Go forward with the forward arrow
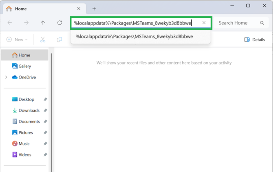Image resolution: width=273 pixels, height=172 pixels. click(x=26, y=23)
